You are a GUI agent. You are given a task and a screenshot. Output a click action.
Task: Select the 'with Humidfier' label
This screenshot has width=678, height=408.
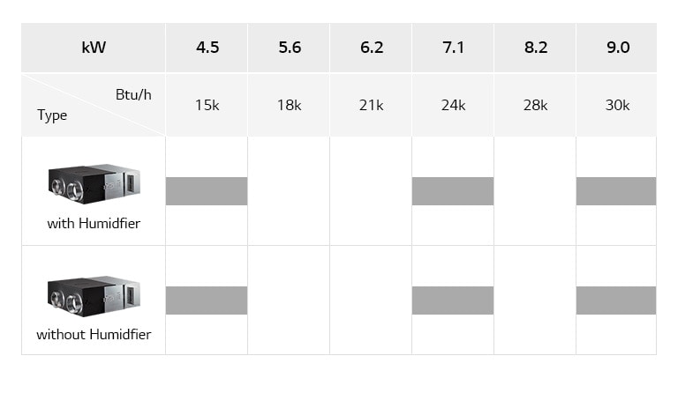click(94, 224)
